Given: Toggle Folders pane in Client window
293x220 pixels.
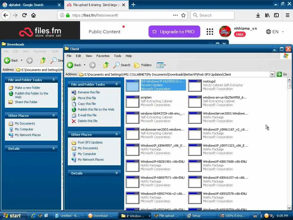Looking at the screenshot, I should 142,65.
